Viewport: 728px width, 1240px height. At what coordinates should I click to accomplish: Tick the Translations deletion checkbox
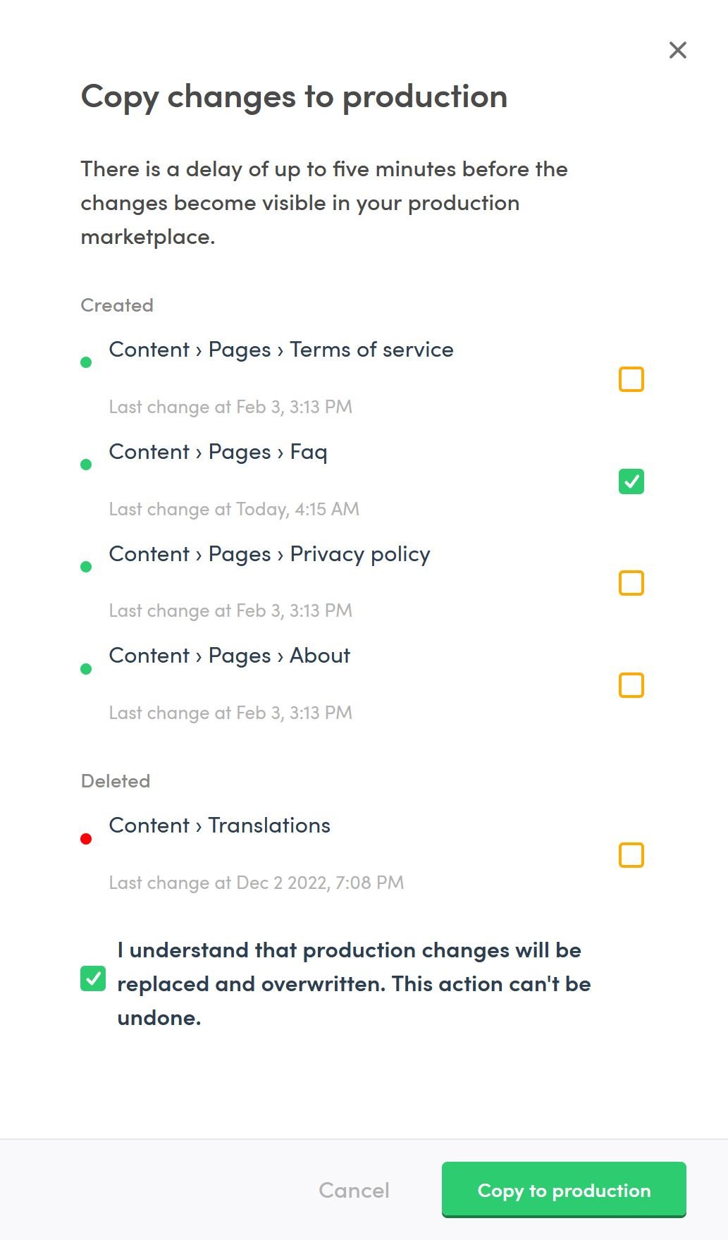[x=631, y=855]
